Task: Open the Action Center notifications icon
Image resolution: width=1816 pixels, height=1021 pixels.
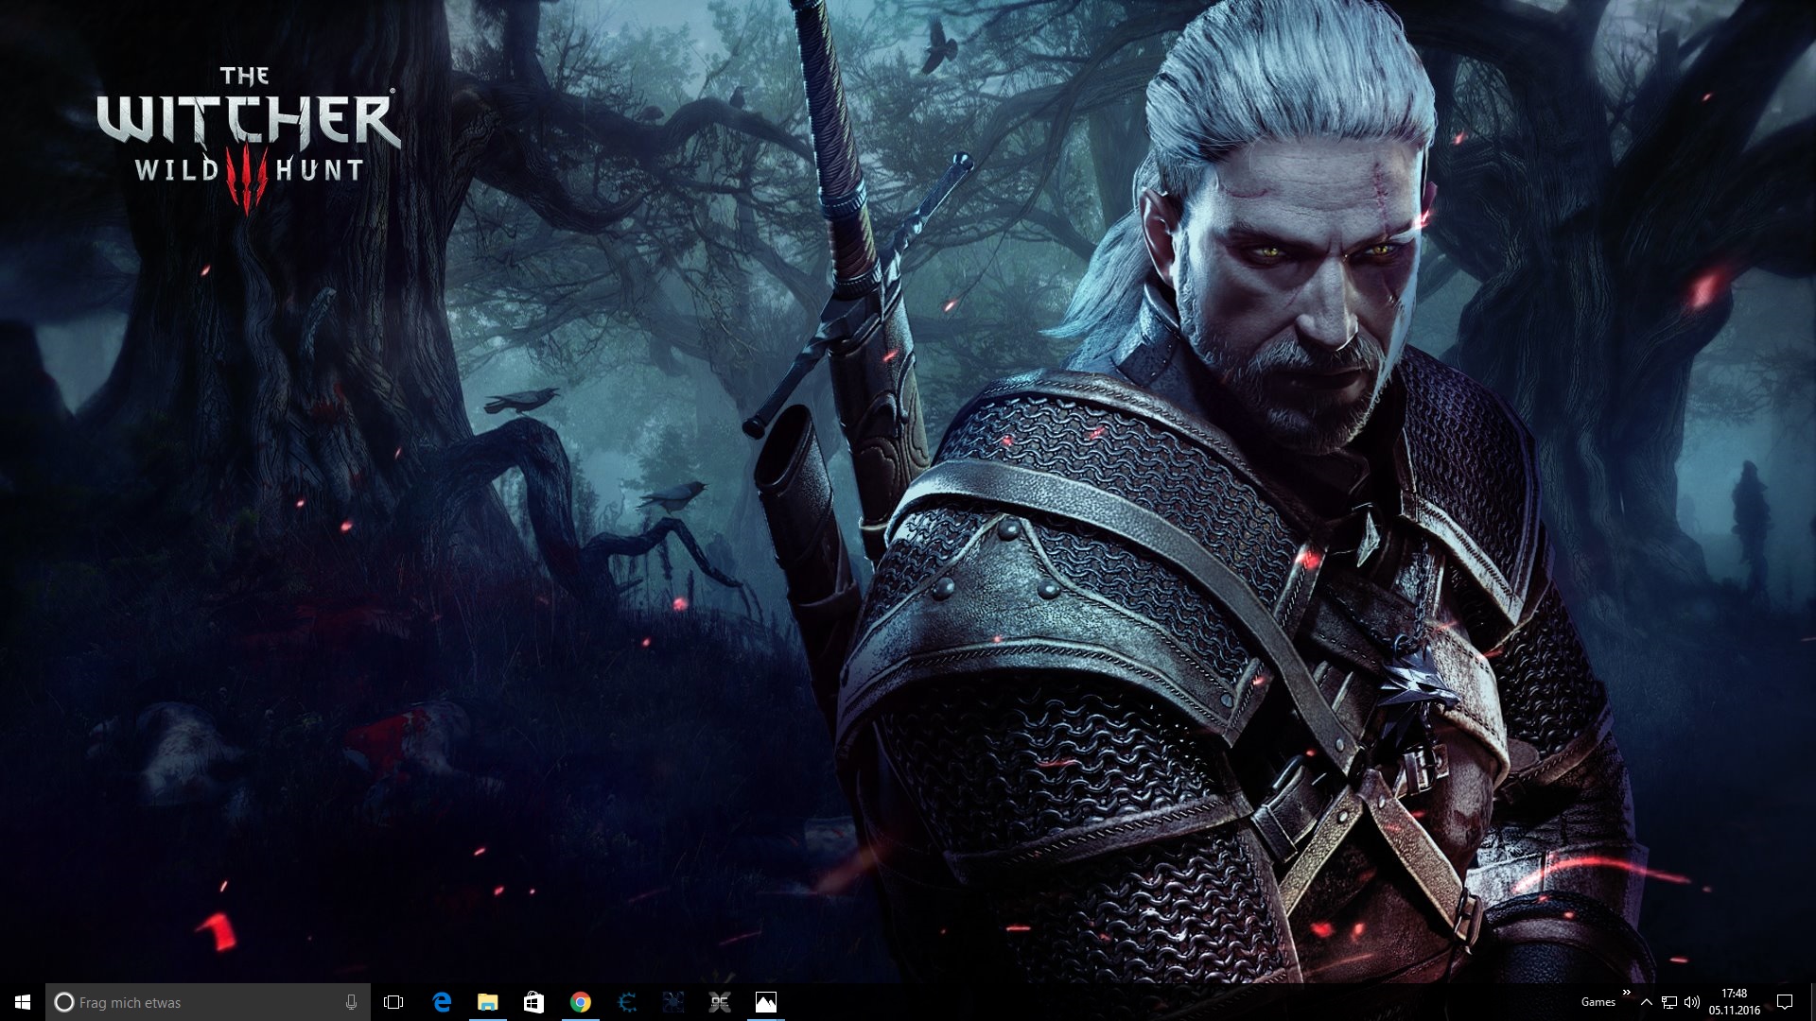Action: pos(1785,1002)
